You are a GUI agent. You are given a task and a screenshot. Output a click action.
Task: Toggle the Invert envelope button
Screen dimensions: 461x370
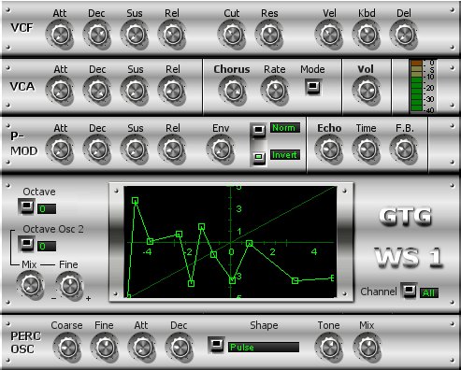pos(258,157)
